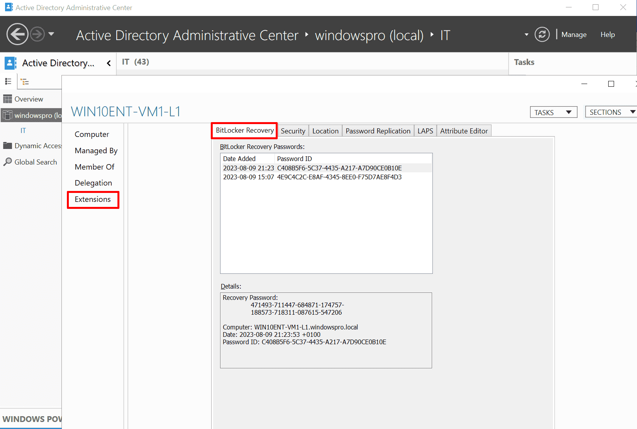Screen dimensions: 637x429
Task: Open the Extensions section
Action: tap(93, 199)
